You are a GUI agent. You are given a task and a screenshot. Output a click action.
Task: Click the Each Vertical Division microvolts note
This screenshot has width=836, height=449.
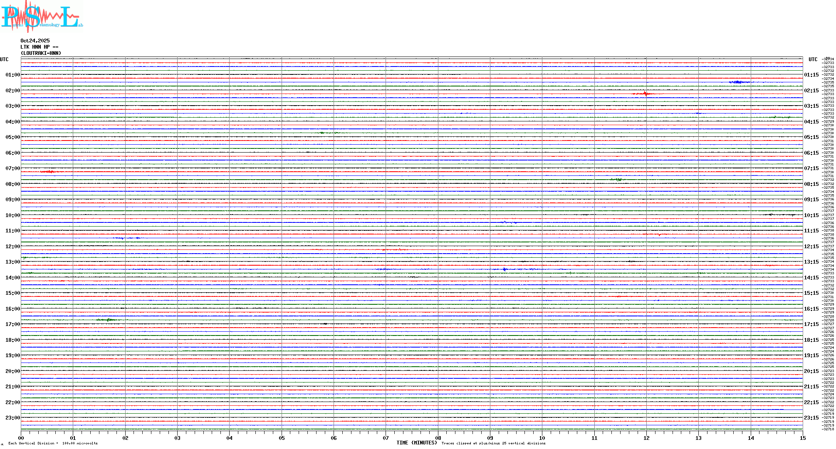[53, 443]
